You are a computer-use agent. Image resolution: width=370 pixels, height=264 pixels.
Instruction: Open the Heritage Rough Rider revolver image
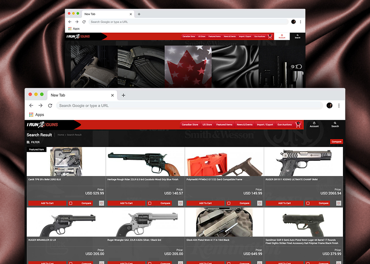145,162
